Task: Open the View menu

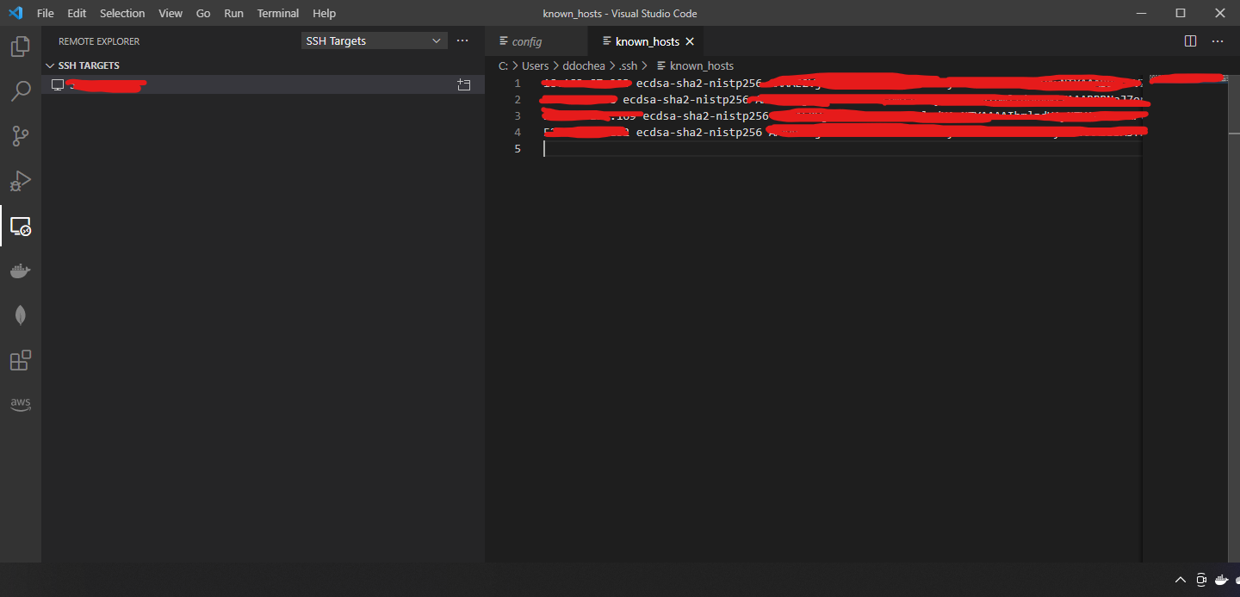Action: [170, 13]
